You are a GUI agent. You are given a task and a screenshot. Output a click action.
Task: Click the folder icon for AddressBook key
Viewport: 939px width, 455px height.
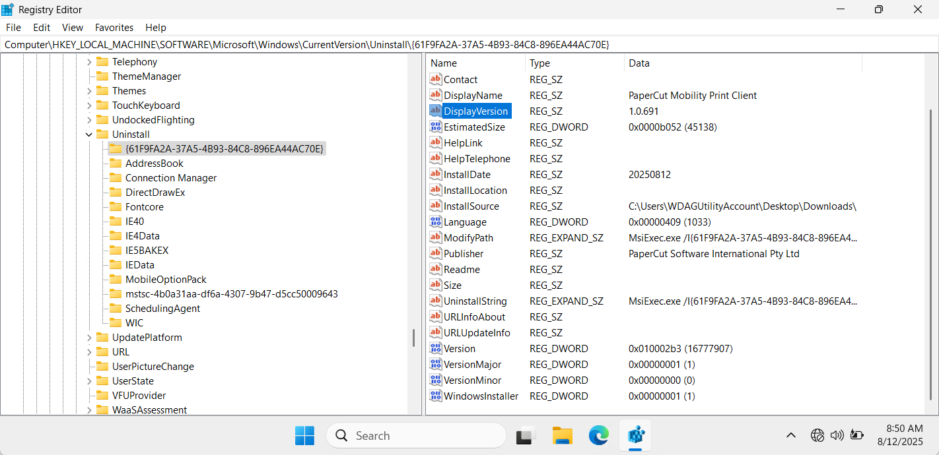(116, 164)
